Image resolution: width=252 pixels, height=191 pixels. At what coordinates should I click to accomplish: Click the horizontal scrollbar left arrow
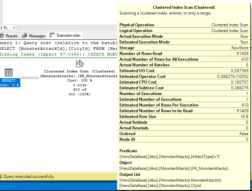pyautogui.click(x=19, y=28)
